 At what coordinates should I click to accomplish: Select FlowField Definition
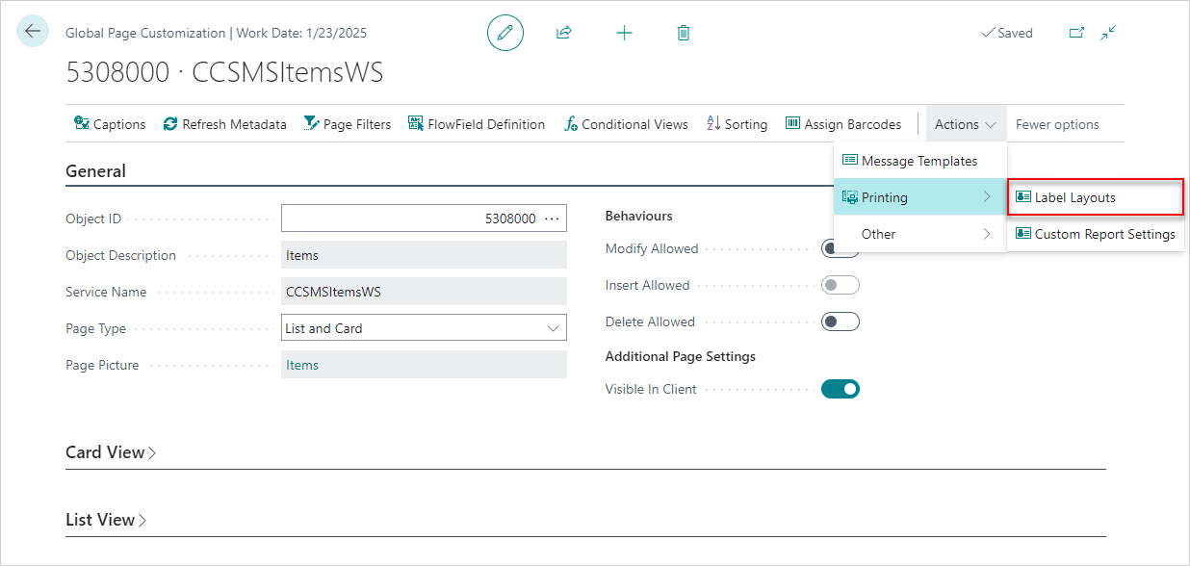[477, 123]
